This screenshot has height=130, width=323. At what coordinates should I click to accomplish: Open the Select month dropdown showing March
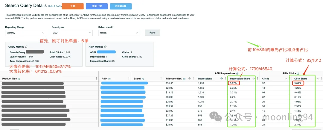(x=119, y=33)
